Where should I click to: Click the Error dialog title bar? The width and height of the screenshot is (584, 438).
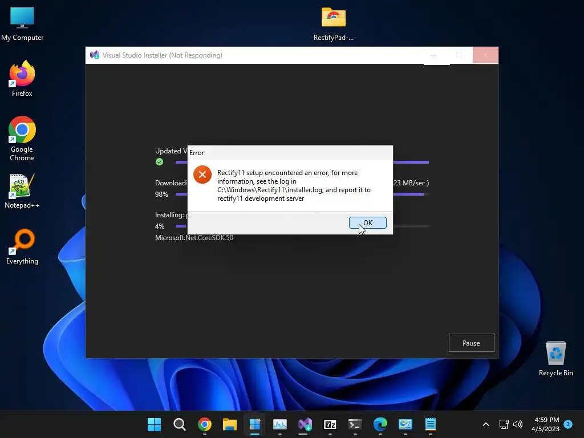point(290,153)
